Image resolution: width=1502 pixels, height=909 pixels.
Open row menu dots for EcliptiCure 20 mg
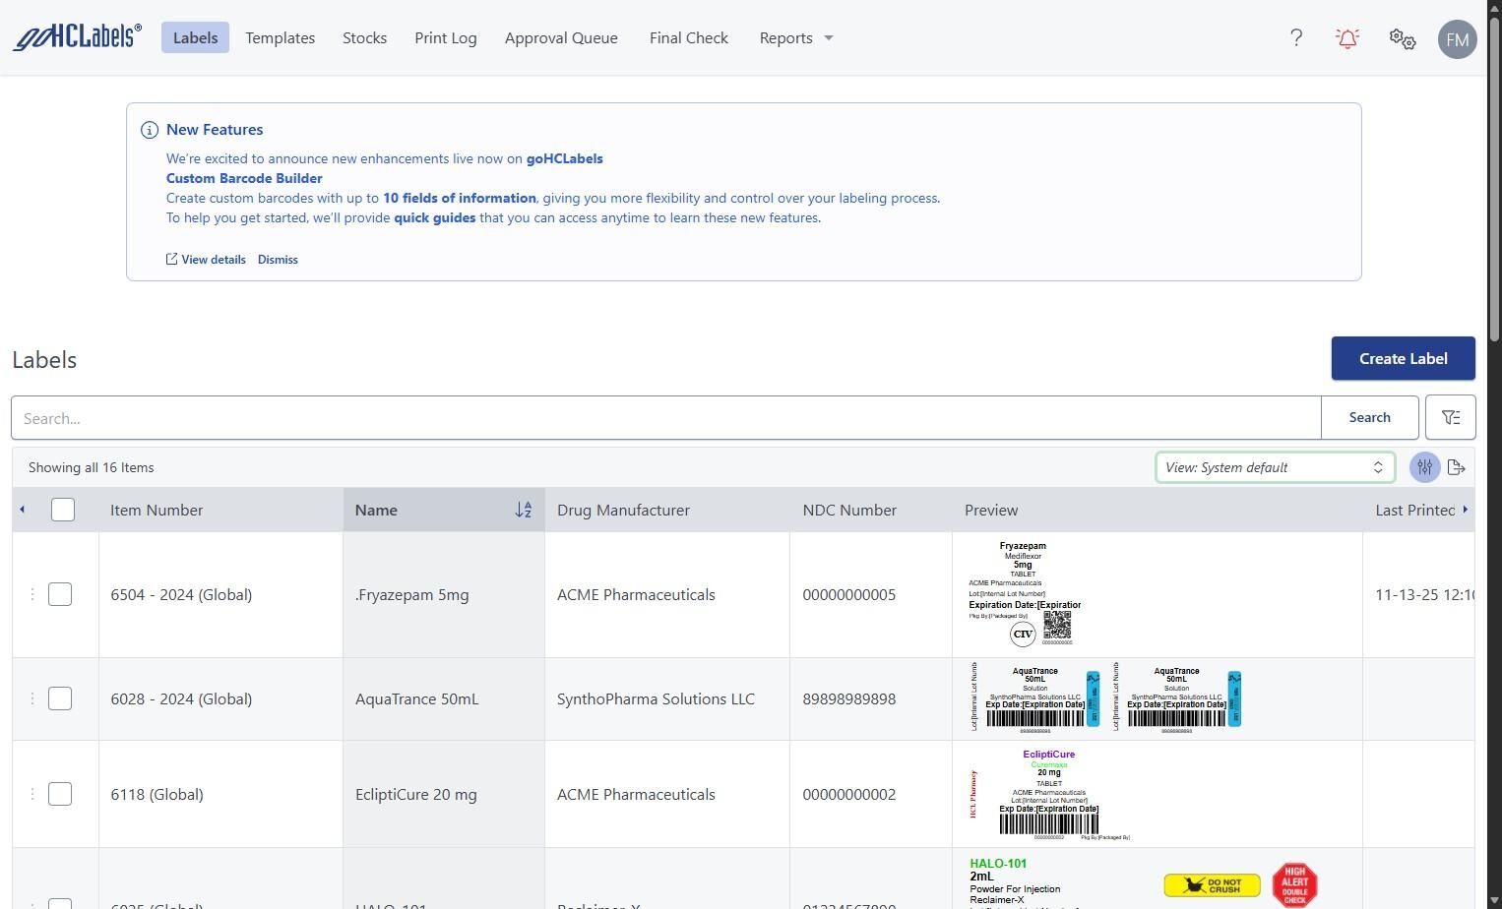31,794
